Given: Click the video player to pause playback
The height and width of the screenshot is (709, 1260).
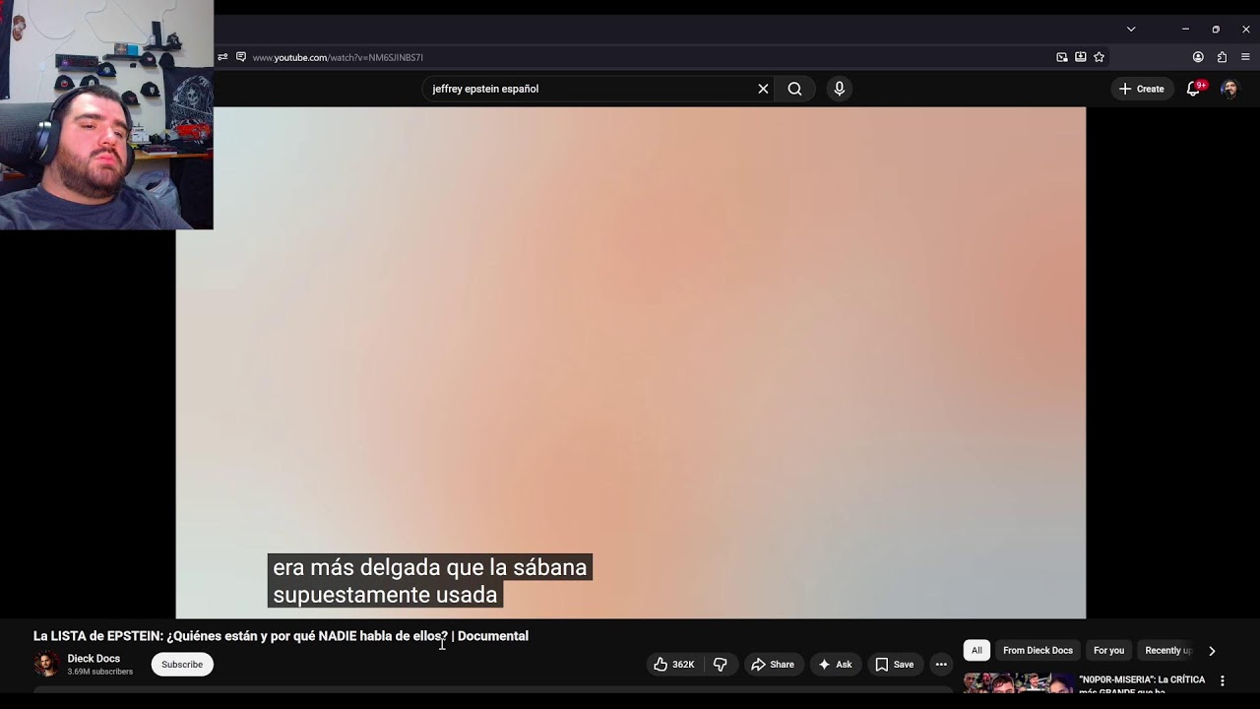Looking at the screenshot, I should click(630, 362).
